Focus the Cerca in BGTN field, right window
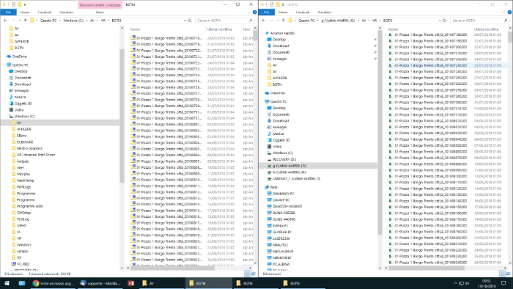513x289 pixels. click(479, 21)
